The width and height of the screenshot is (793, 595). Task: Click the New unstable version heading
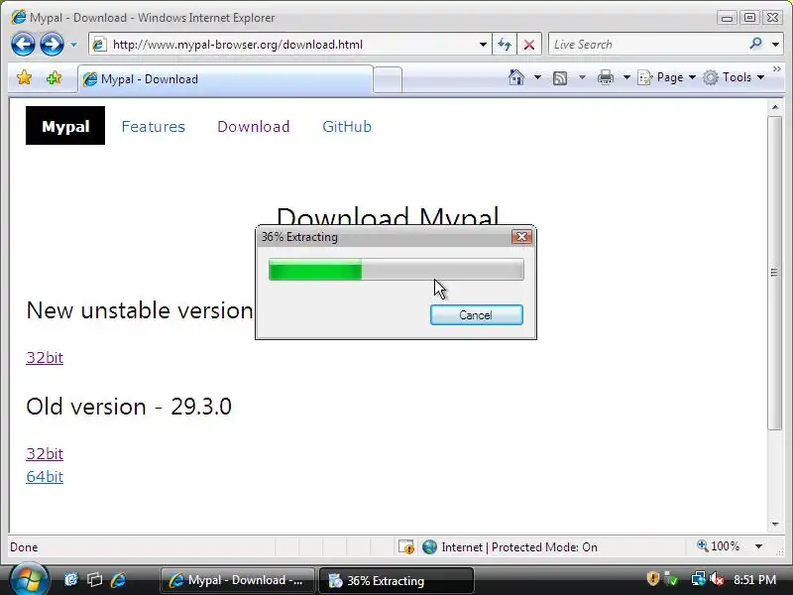point(140,310)
